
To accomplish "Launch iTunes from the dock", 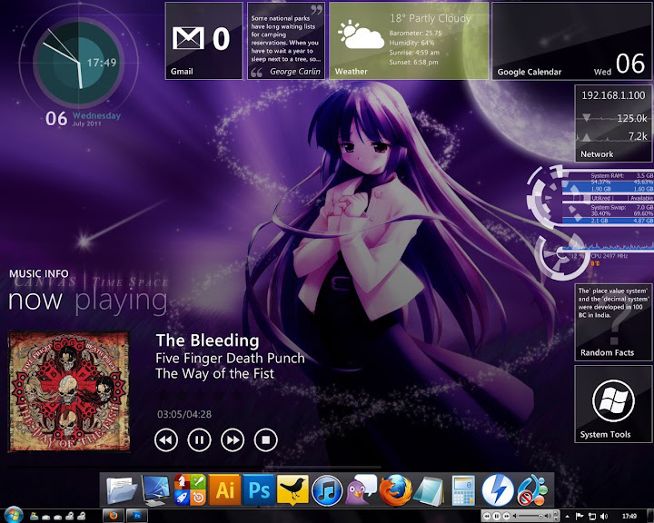I will [x=327, y=490].
